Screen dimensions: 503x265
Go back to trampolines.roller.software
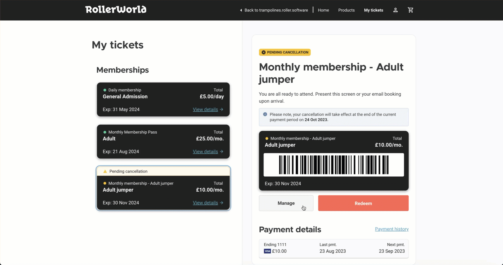(276, 10)
